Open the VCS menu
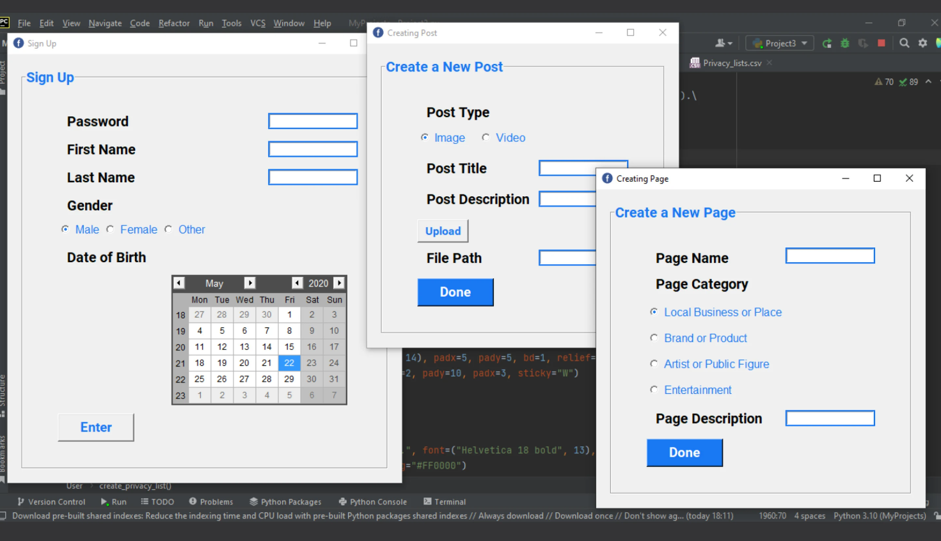941x541 pixels. coord(258,23)
